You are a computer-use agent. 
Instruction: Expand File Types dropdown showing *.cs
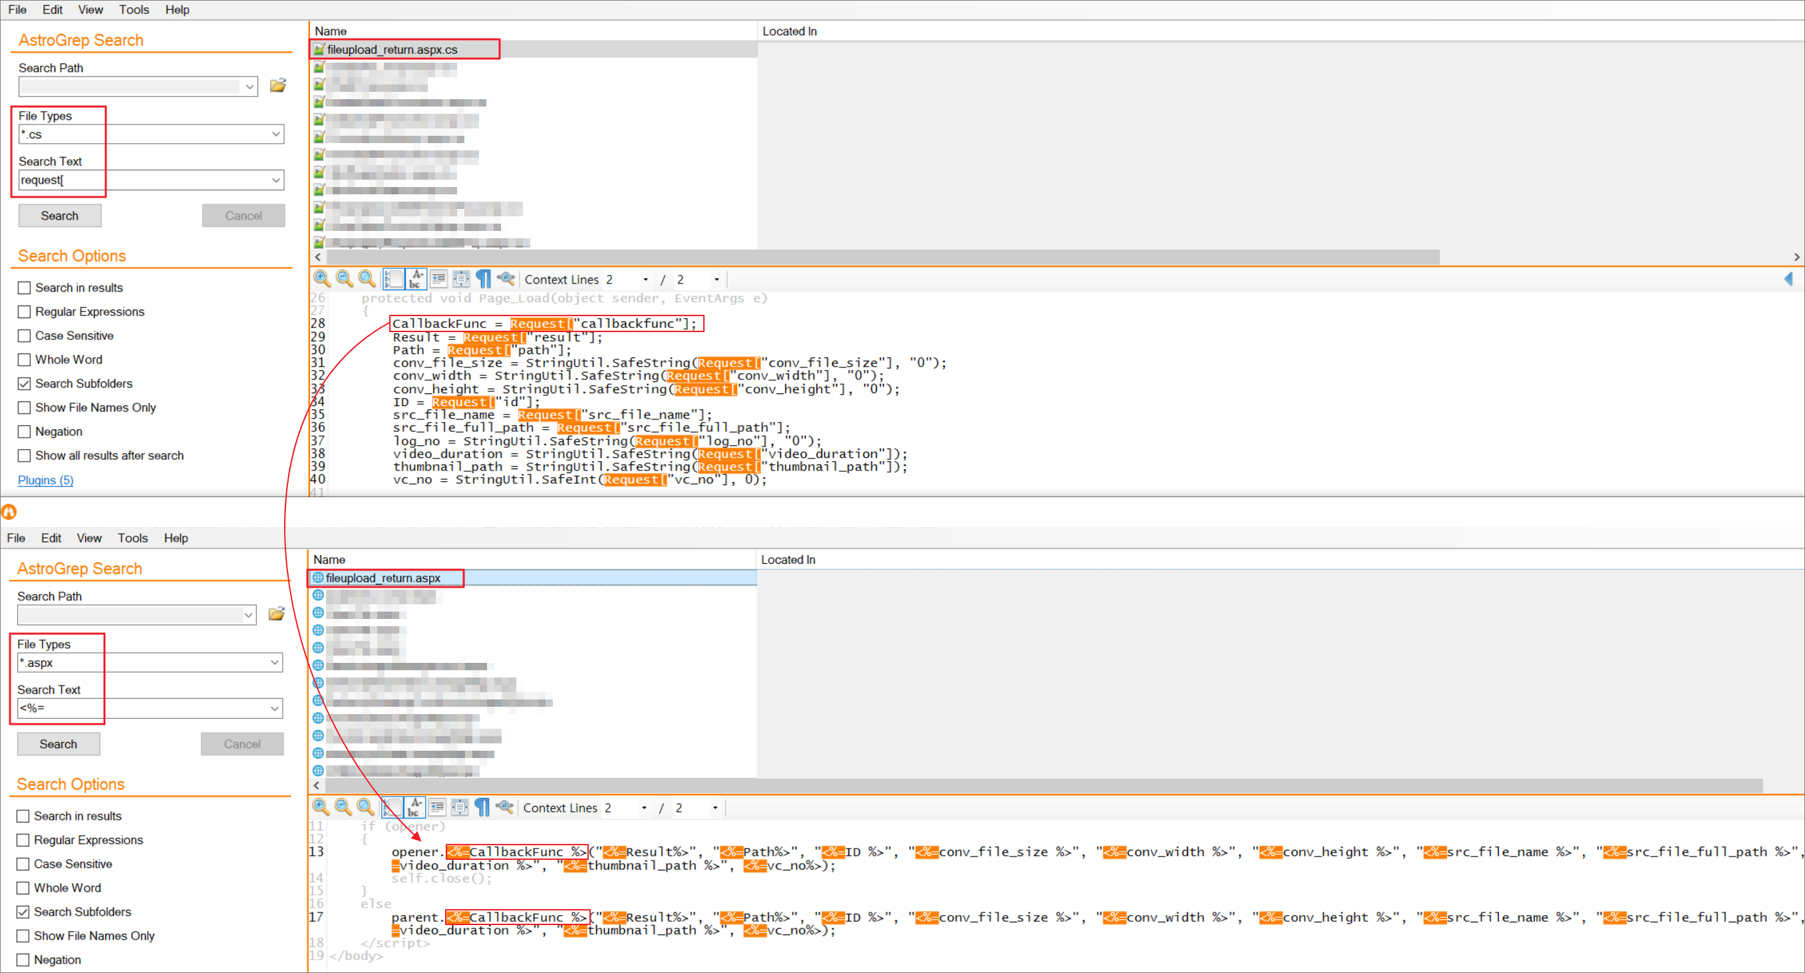point(276,134)
